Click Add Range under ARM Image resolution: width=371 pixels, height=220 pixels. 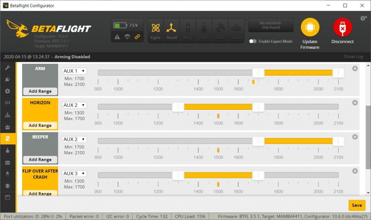coord(40,91)
